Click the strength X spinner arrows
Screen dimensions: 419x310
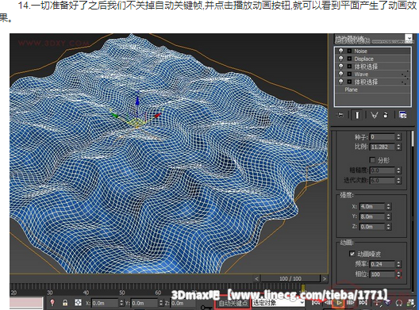pos(388,207)
